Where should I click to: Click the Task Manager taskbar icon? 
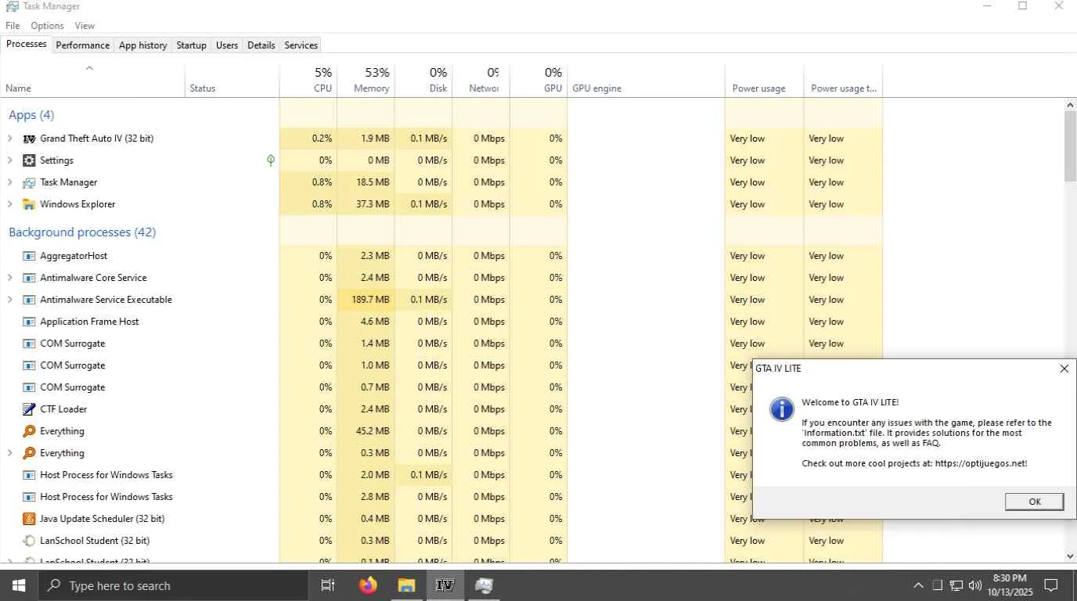point(484,585)
